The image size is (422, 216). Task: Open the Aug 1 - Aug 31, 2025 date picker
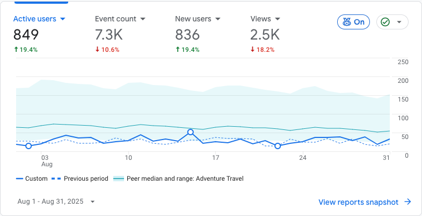point(56,202)
